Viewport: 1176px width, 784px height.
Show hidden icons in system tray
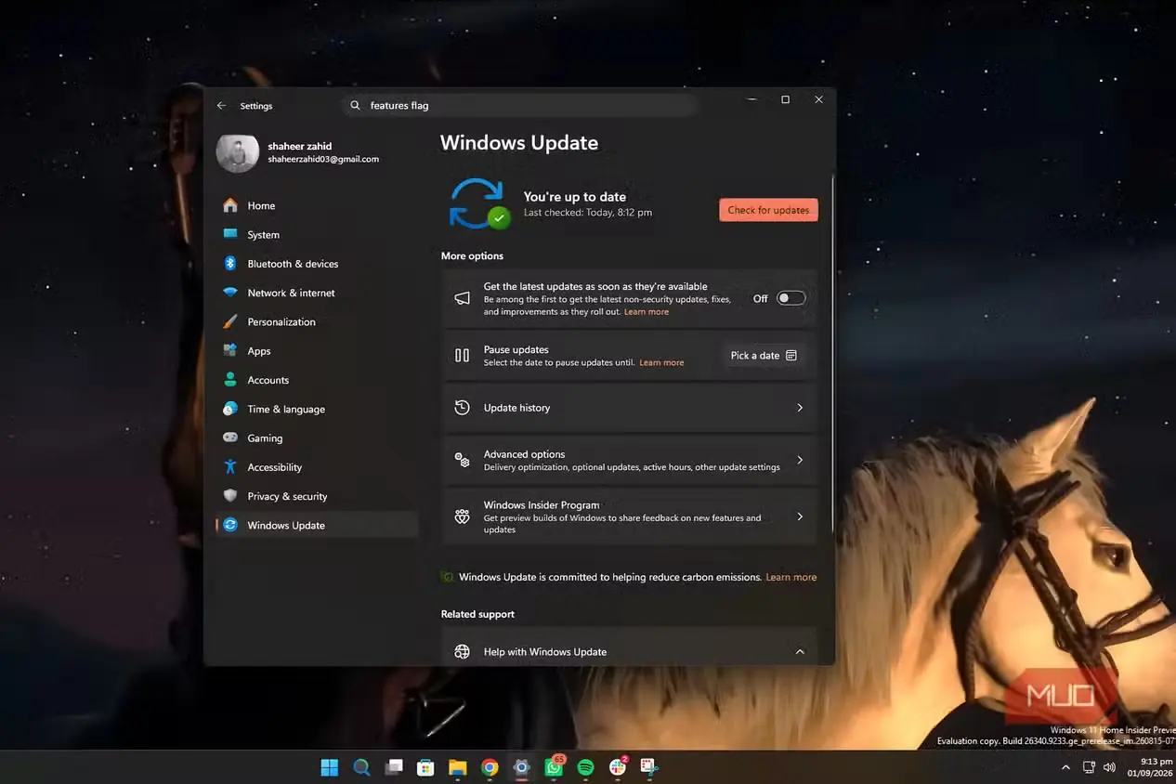pyautogui.click(x=1065, y=767)
